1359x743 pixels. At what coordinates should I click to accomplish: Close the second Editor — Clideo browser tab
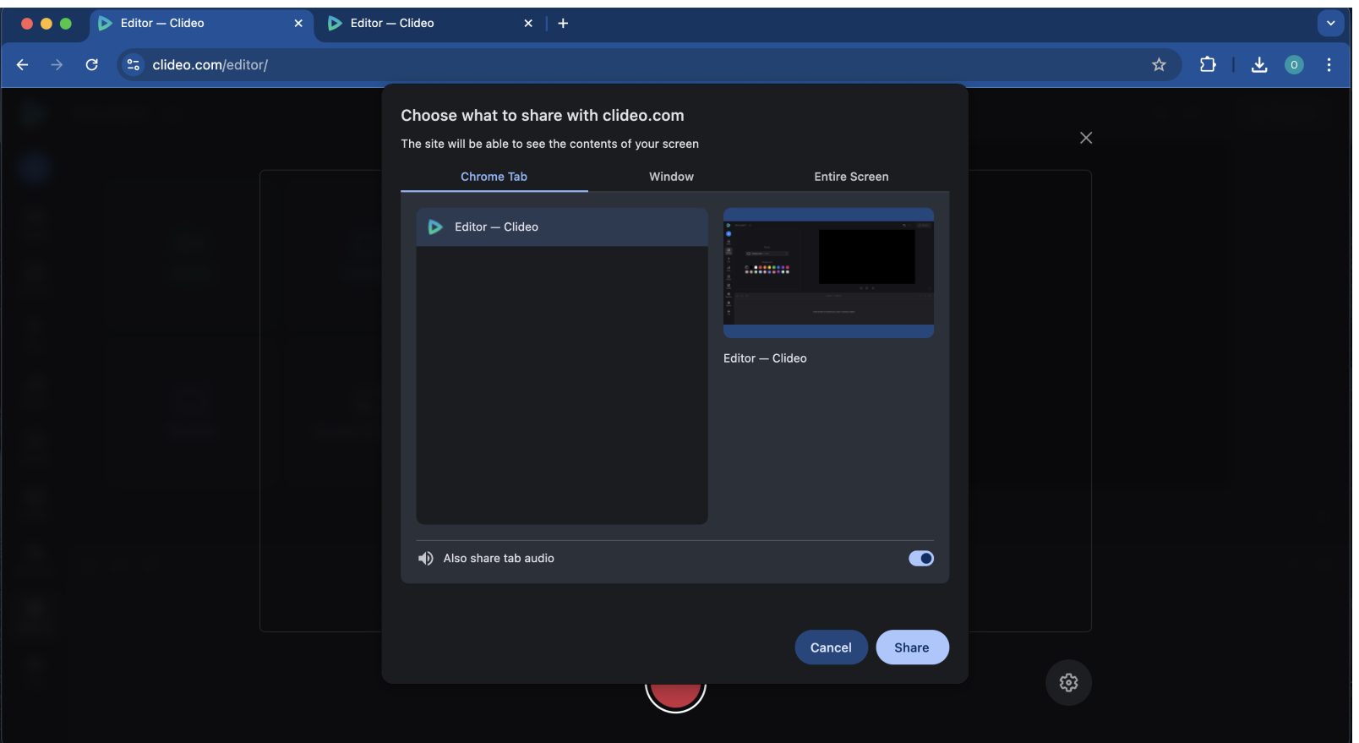[528, 24]
